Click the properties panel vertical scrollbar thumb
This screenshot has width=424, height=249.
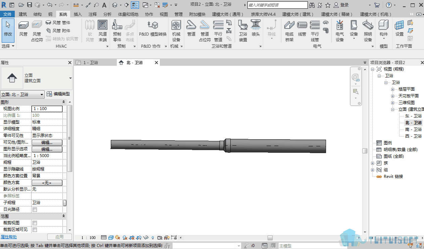pos(70,138)
